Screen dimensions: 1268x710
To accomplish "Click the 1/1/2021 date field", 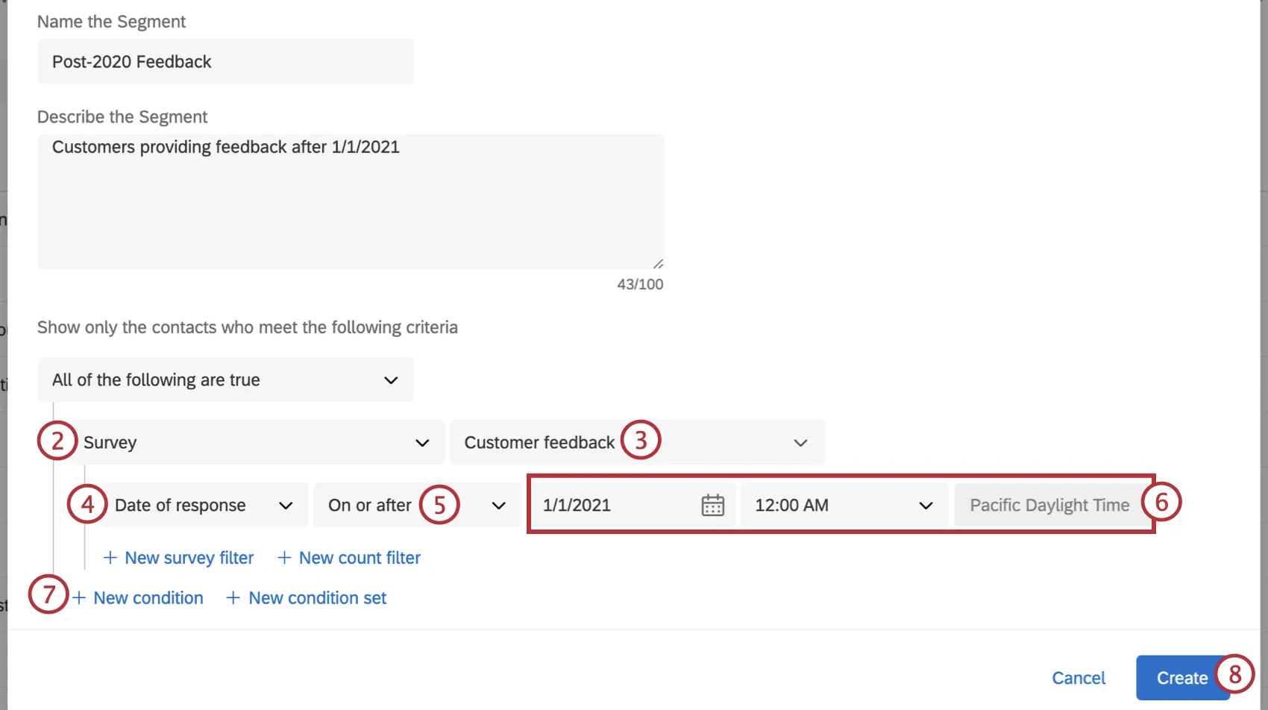I will (612, 505).
